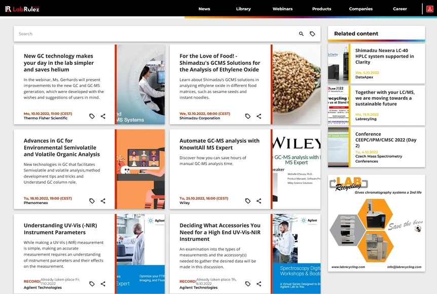The height and width of the screenshot is (294, 437).
Task: Share the Wiley KnowItAll MS Expert webinar
Action: coord(259,201)
